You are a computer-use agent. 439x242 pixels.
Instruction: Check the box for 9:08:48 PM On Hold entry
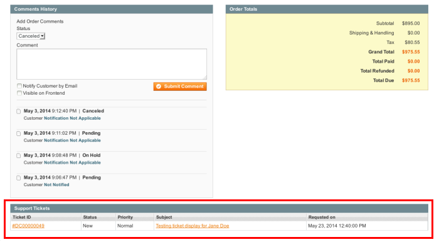coord(18,155)
